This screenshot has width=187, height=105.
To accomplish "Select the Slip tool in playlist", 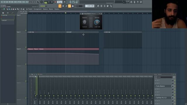I will (15, 9).
